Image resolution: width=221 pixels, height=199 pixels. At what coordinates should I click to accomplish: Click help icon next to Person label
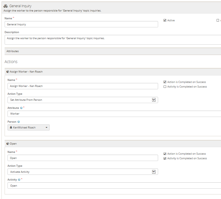point(19,122)
